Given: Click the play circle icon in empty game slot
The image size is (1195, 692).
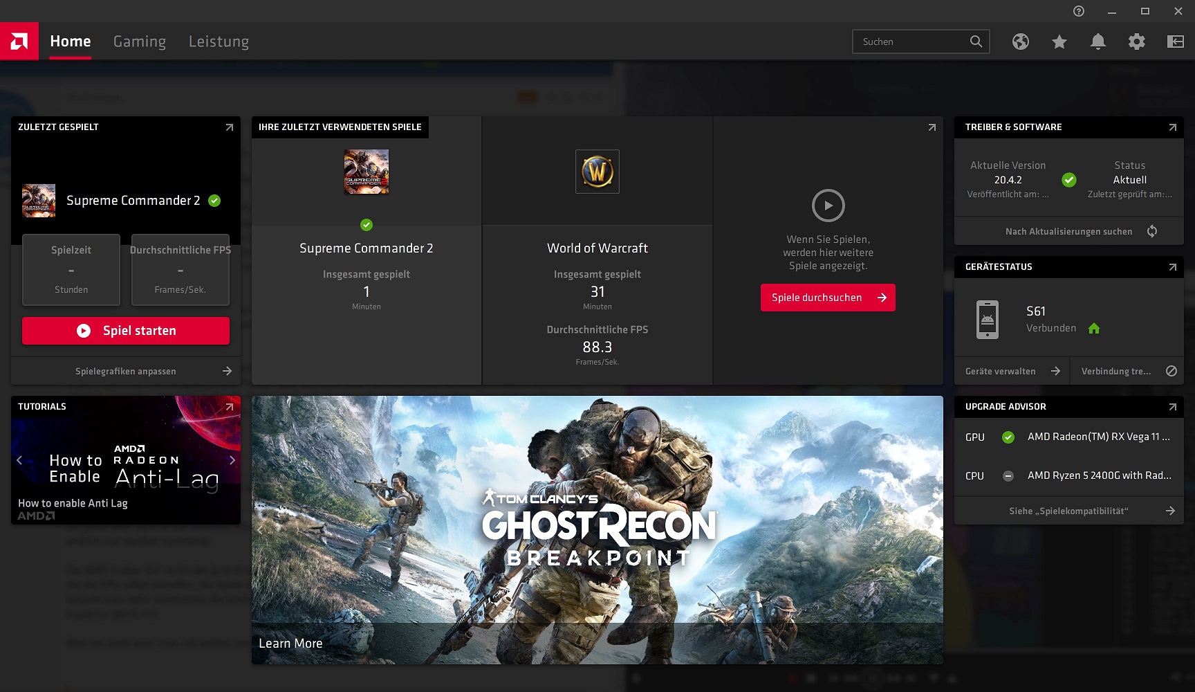Looking at the screenshot, I should click(x=828, y=206).
